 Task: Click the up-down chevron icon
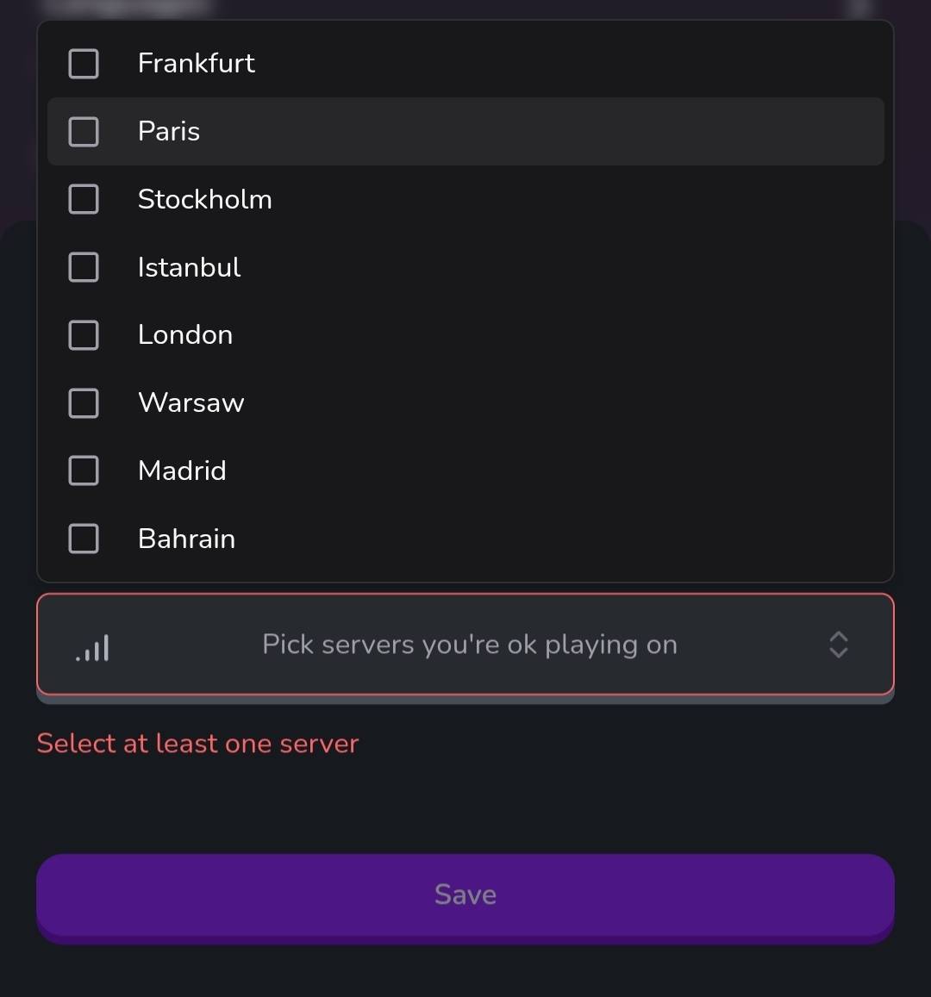point(838,645)
